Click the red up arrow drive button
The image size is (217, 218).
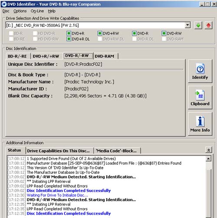[208, 26]
